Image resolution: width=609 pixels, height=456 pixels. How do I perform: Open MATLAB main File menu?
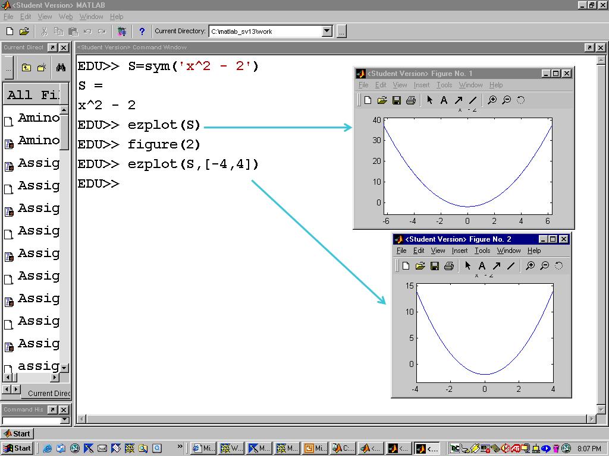(x=8, y=17)
